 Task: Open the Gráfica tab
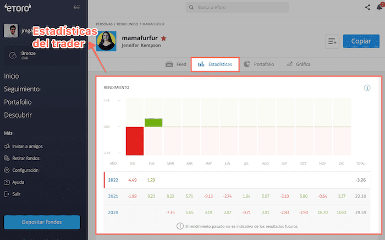point(298,64)
